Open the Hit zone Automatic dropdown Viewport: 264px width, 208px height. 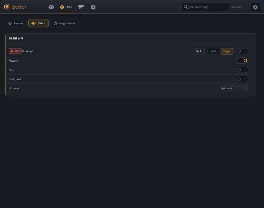pyautogui.click(x=234, y=88)
